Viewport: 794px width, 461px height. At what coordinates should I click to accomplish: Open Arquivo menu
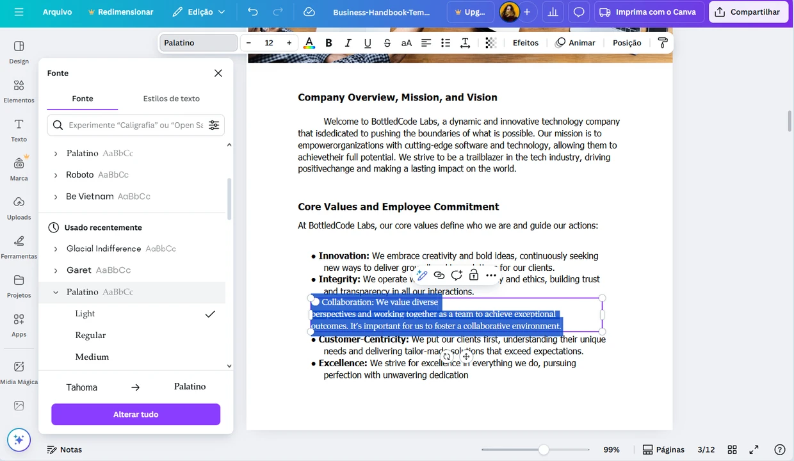point(57,12)
